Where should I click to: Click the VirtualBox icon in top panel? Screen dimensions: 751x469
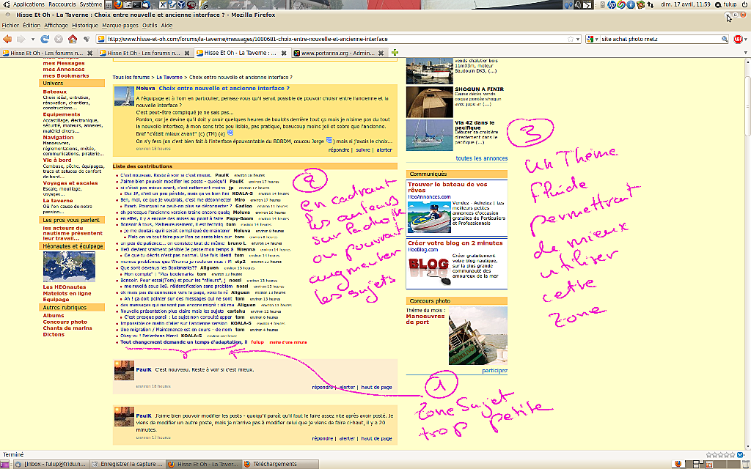pos(182,4)
